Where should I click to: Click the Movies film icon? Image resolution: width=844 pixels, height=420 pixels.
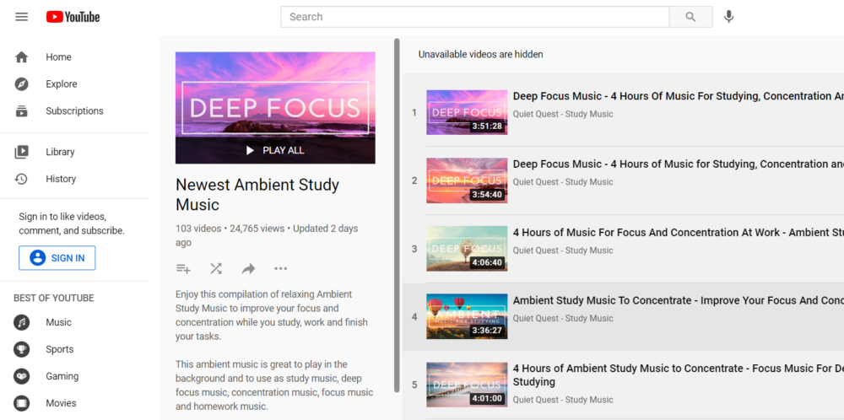(22, 403)
